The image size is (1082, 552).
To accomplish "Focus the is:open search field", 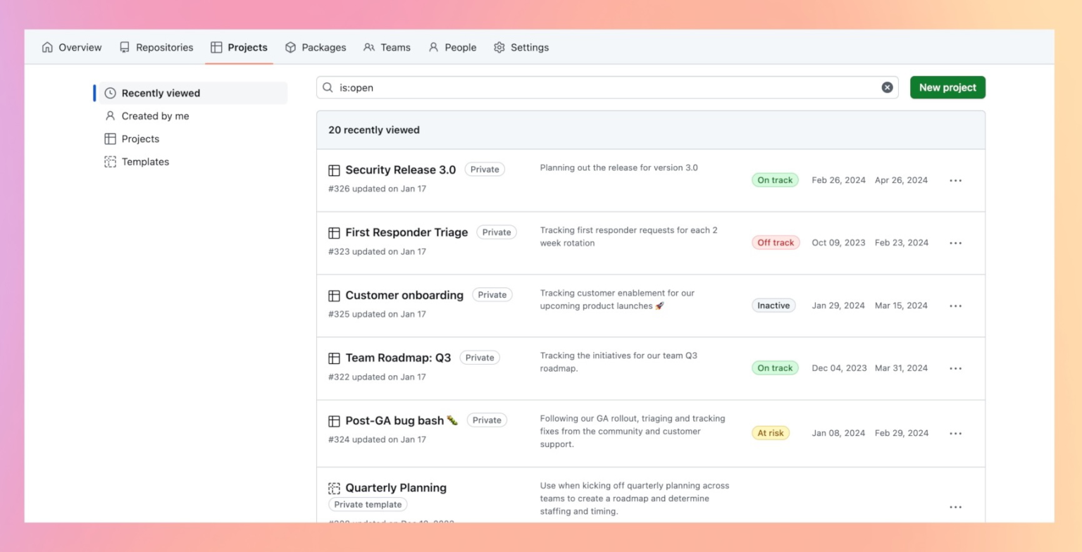I will click(607, 87).
